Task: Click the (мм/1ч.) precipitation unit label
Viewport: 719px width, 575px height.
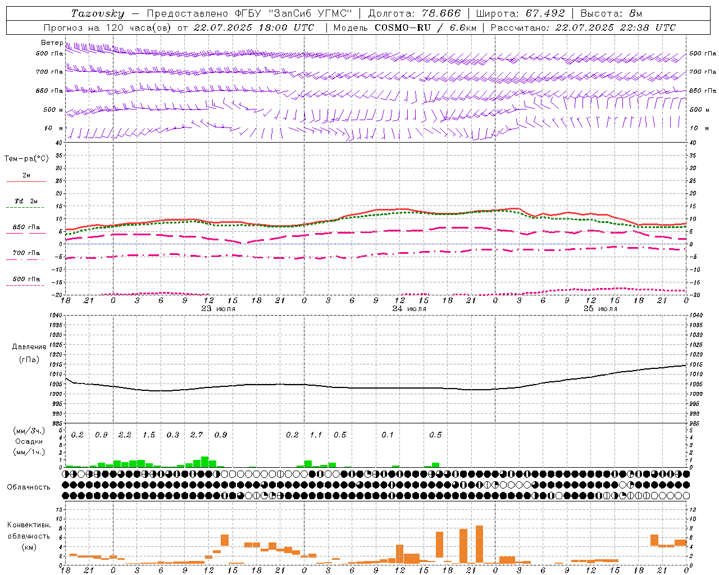Action: pos(29,452)
